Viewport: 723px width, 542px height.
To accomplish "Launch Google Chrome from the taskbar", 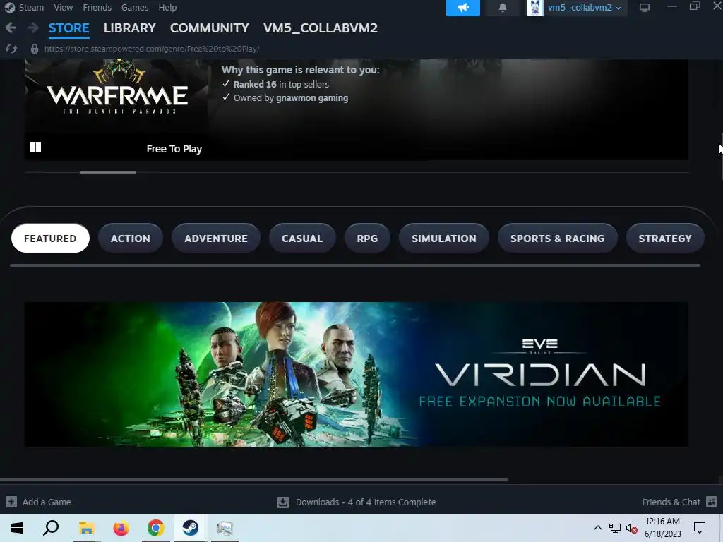I will pos(156,528).
